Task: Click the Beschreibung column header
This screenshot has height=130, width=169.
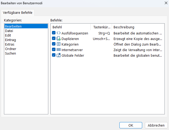Action: [x=138, y=27]
